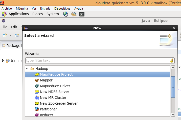Click the Map/Reduce Project elephant icon
This screenshot has width=181, height=120.
click(x=37, y=74)
